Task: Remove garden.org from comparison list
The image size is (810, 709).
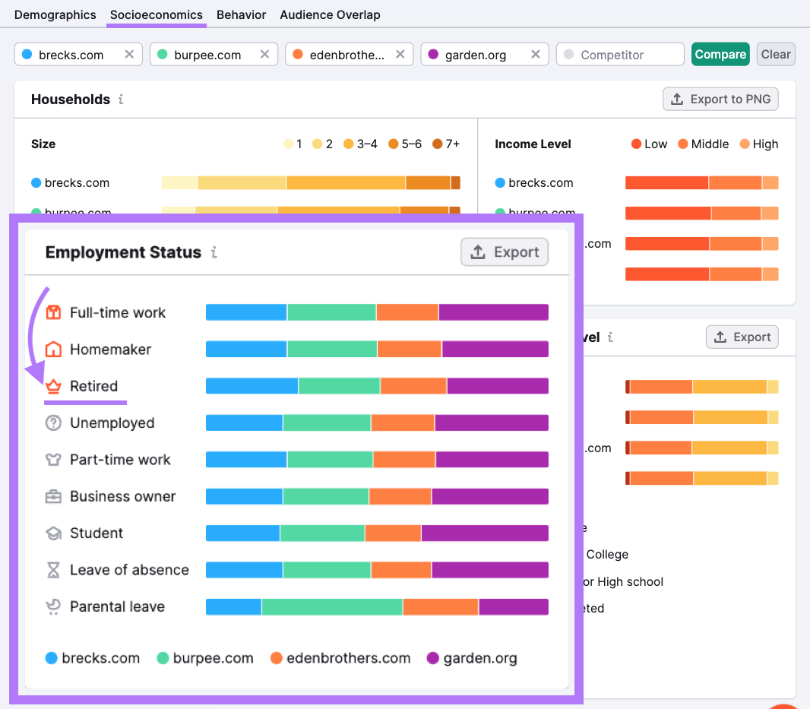Action: tap(535, 55)
